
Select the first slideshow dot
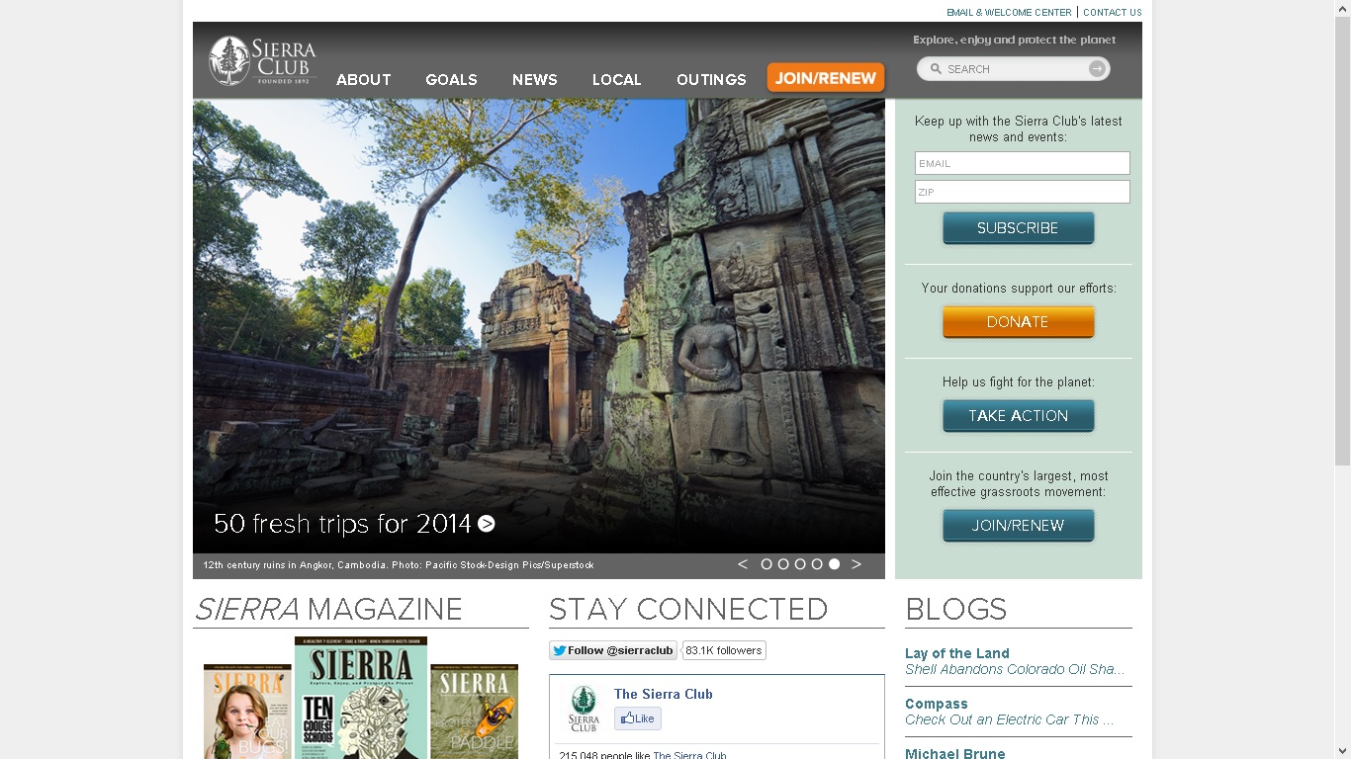pos(766,564)
